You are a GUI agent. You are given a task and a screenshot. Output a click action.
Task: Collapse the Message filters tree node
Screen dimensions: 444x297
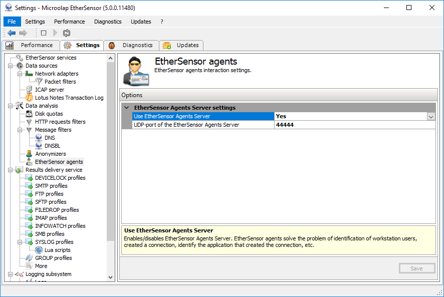pyautogui.click(x=20, y=130)
